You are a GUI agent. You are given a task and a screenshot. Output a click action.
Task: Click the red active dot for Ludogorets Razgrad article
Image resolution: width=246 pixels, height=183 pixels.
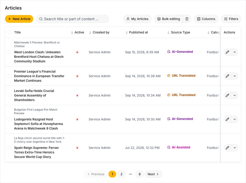point(77,119)
